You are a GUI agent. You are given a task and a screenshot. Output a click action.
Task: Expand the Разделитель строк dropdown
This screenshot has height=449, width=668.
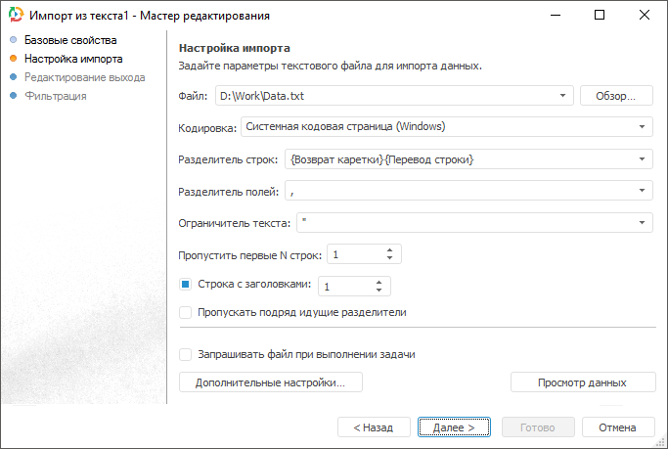pyautogui.click(x=642, y=159)
